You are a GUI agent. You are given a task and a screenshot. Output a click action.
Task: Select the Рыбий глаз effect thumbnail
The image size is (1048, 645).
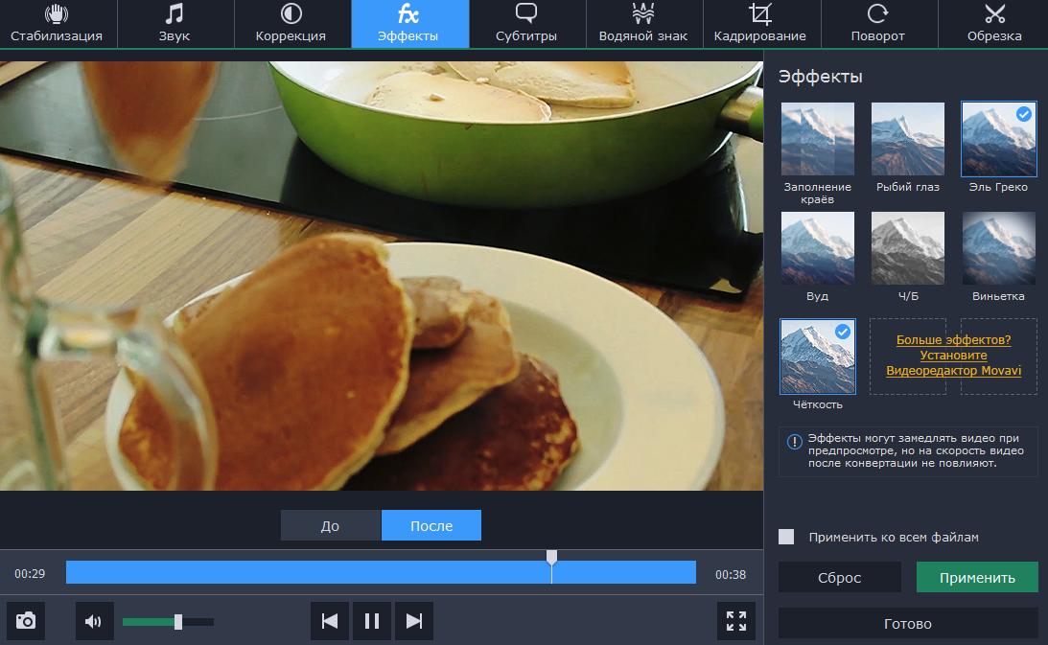(907, 139)
